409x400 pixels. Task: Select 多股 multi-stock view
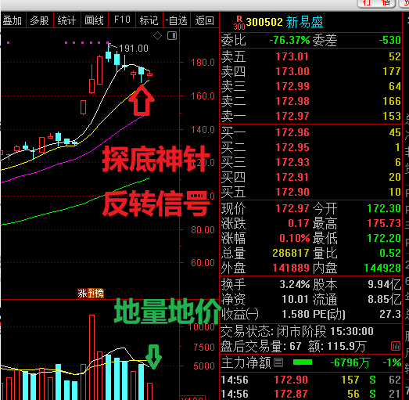tap(40, 20)
